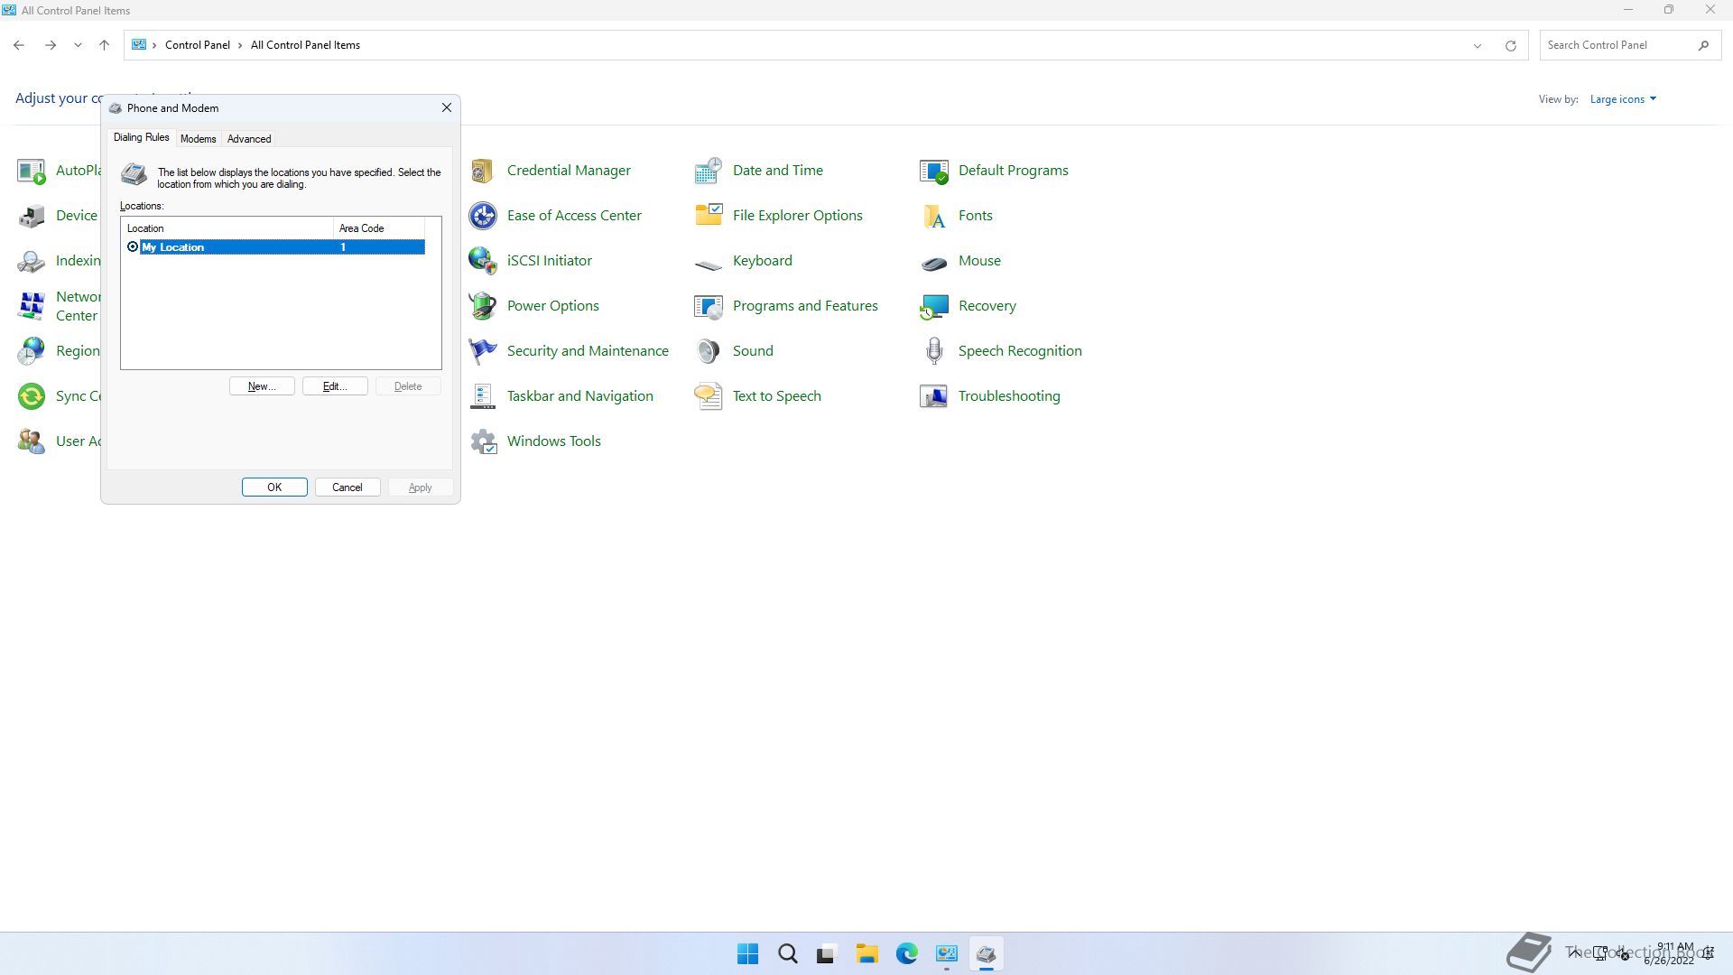Open File Explorer from taskbar
This screenshot has width=1733, height=975.
[x=867, y=954]
